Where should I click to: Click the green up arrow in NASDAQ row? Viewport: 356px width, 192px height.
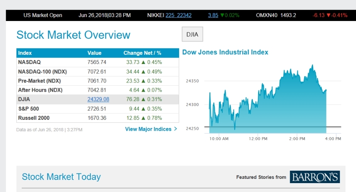click(143, 62)
